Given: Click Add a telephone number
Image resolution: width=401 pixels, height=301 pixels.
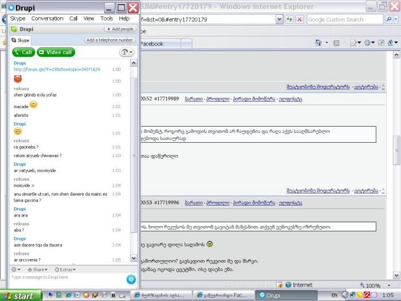Looking at the screenshot, I should (x=109, y=40).
